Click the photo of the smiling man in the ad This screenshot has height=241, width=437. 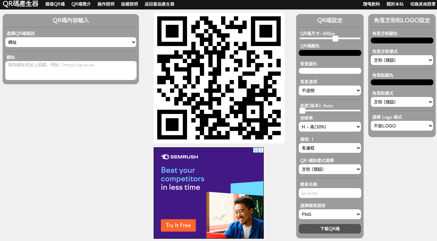tap(235, 215)
